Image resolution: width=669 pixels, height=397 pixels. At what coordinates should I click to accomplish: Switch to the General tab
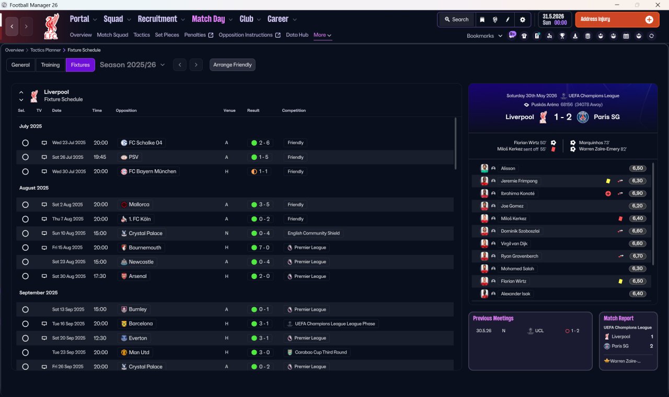coord(20,65)
